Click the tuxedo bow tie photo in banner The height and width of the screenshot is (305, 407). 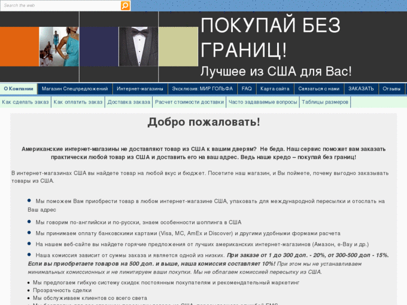point(138,46)
